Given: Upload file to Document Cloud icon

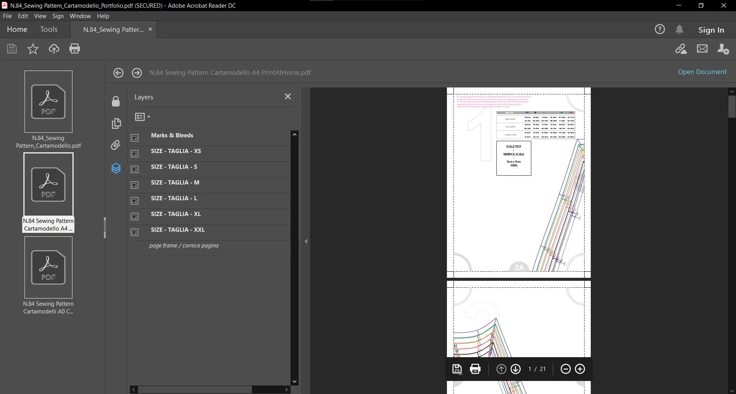Looking at the screenshot, I should pyautogui.click(x=54, y=49).
